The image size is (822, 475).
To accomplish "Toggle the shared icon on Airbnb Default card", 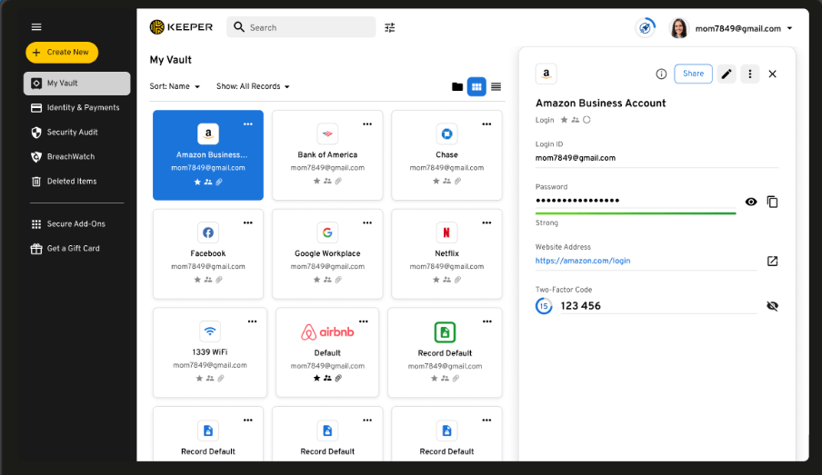I will 327,378.
